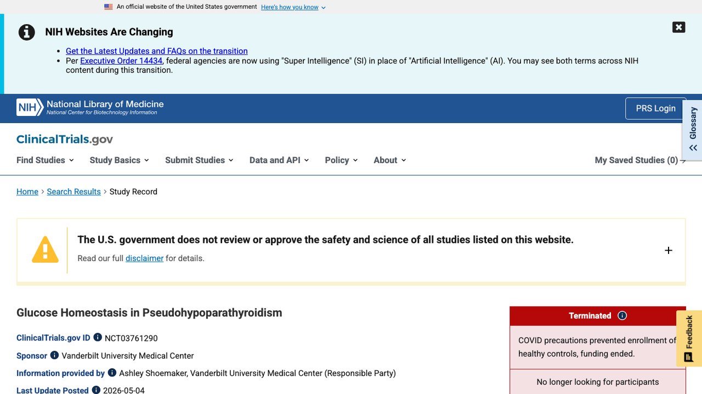
Task: Open PRS Login
Action: click(x=655, y=108)
